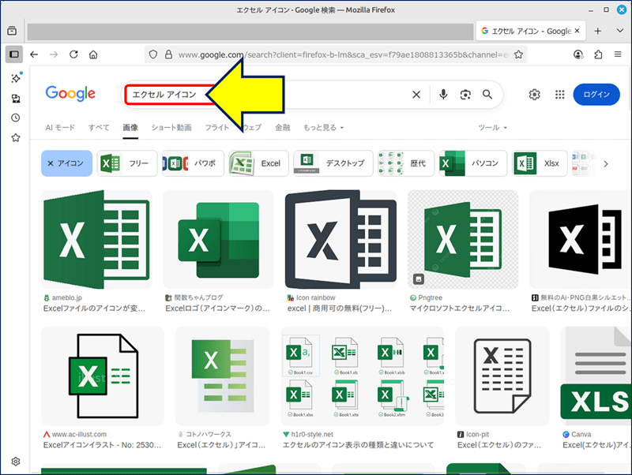Open the Icon-pit image result
This screenshot has height=475, width=632.
502,376
